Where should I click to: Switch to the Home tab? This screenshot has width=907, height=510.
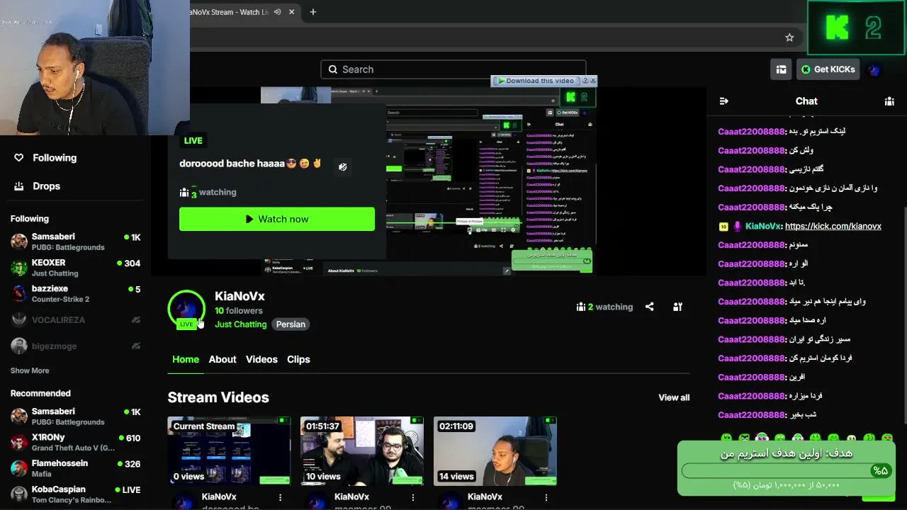click(186, 359)
